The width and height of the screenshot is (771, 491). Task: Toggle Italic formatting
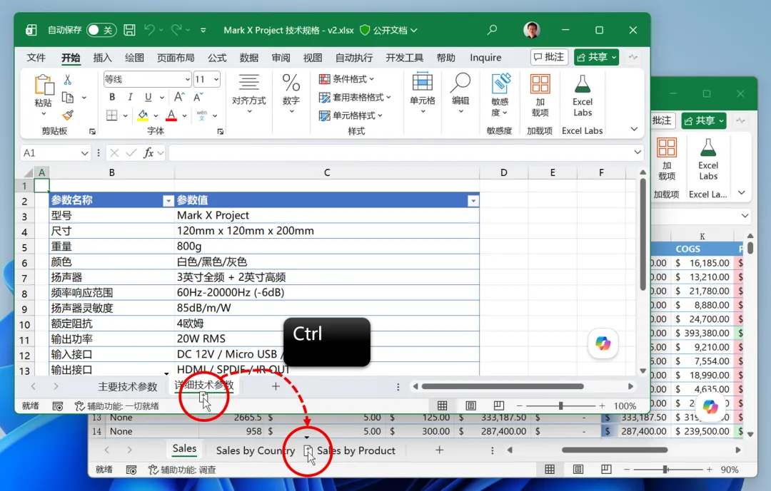click(131, 97)
